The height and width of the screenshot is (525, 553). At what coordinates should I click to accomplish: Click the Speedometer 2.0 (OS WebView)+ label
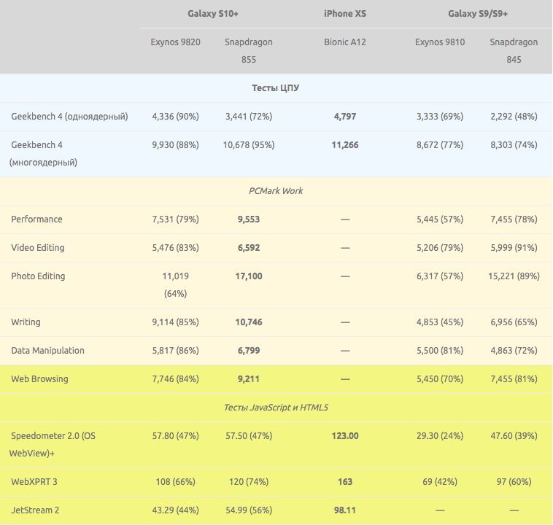click(53, 445)
